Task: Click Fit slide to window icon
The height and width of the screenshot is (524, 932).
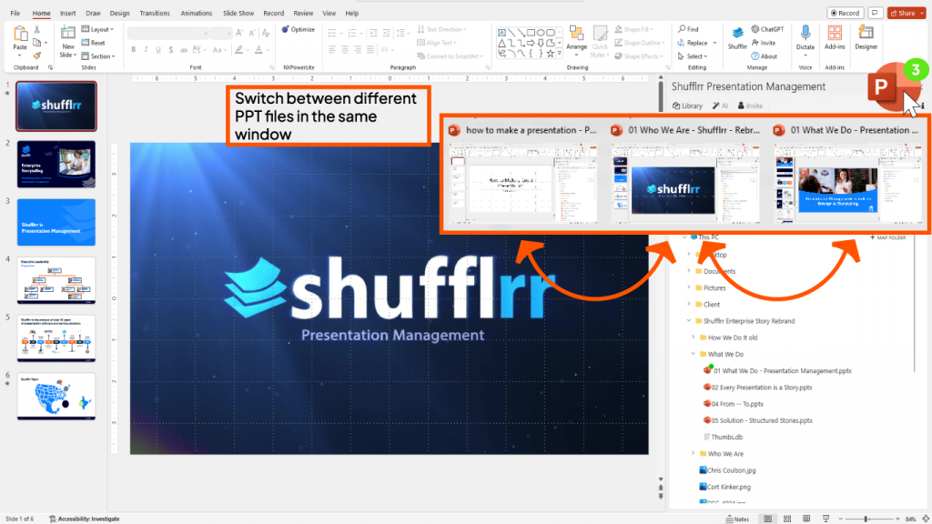Action: point(926,519)
